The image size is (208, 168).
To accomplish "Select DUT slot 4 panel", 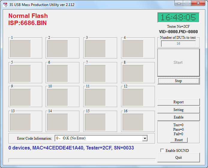I will click(138, 48).
